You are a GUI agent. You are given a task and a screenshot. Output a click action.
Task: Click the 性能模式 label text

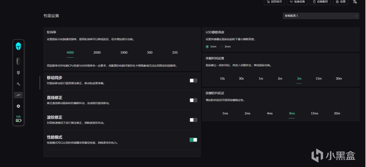pyautogui.click(x=54, y=137)
